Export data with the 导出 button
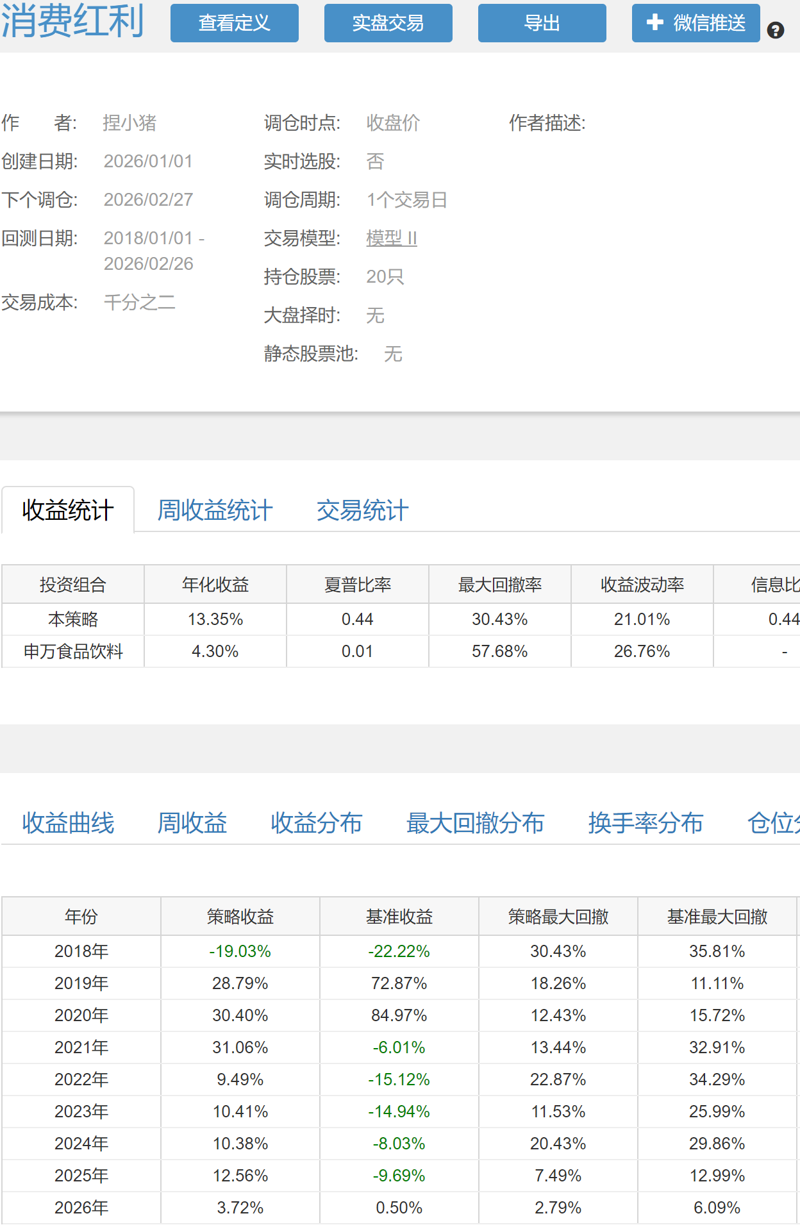 coord(542,23)
